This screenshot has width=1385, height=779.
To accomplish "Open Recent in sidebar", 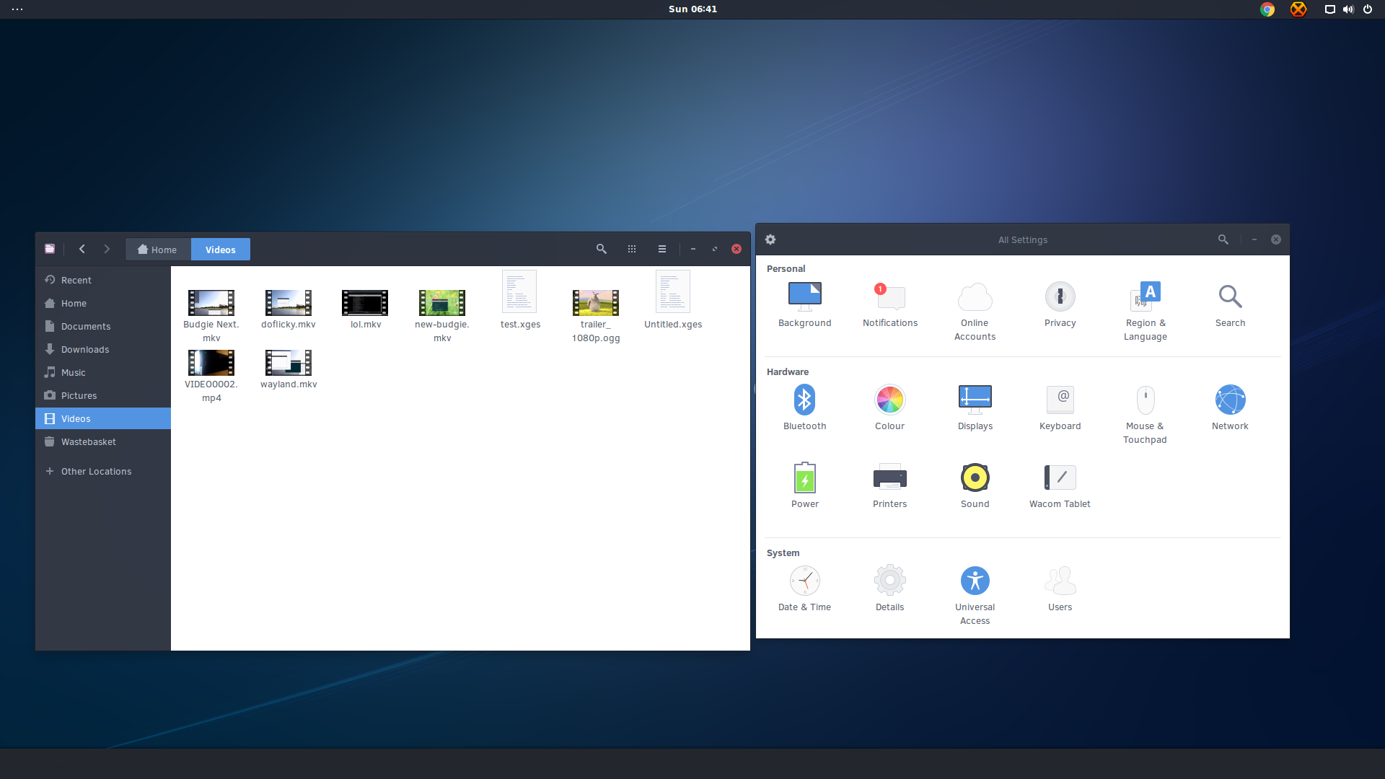I will point(103,280).
